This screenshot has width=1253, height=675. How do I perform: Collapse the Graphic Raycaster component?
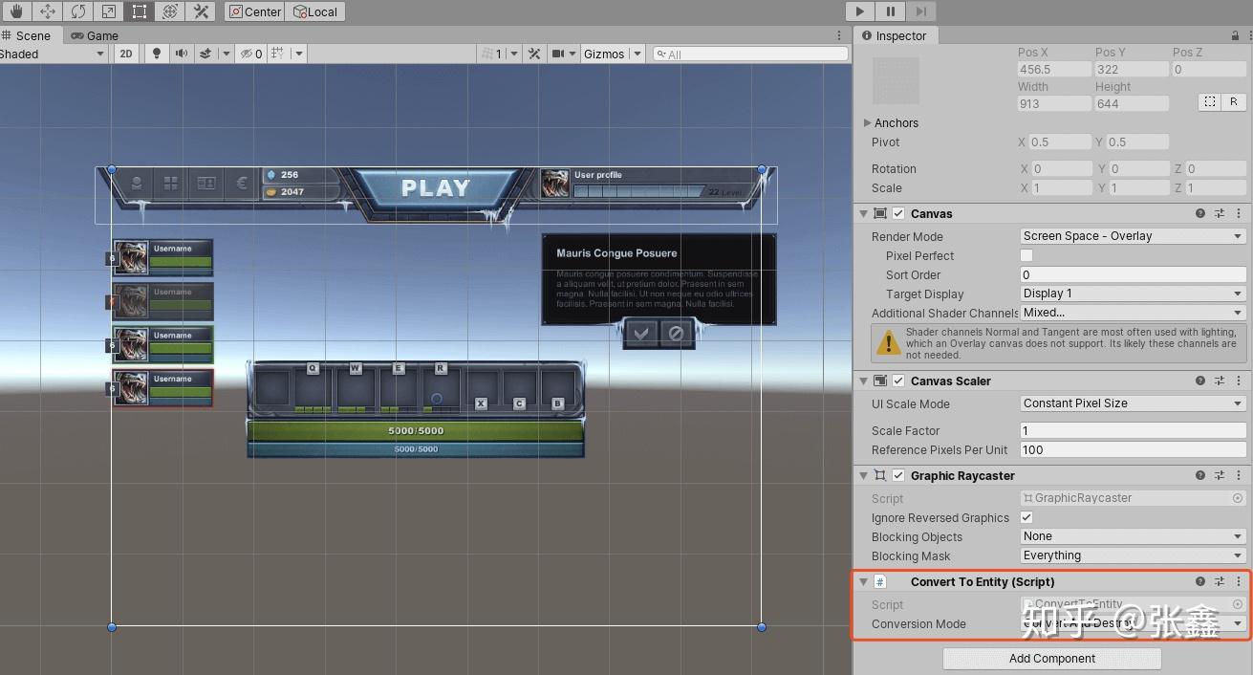863,475
